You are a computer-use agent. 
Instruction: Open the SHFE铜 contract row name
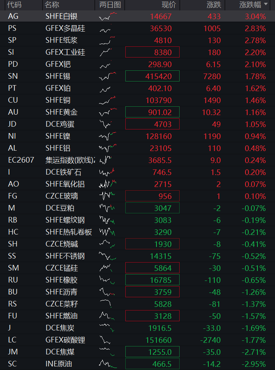pyautogui.click(x=58, y=100)
